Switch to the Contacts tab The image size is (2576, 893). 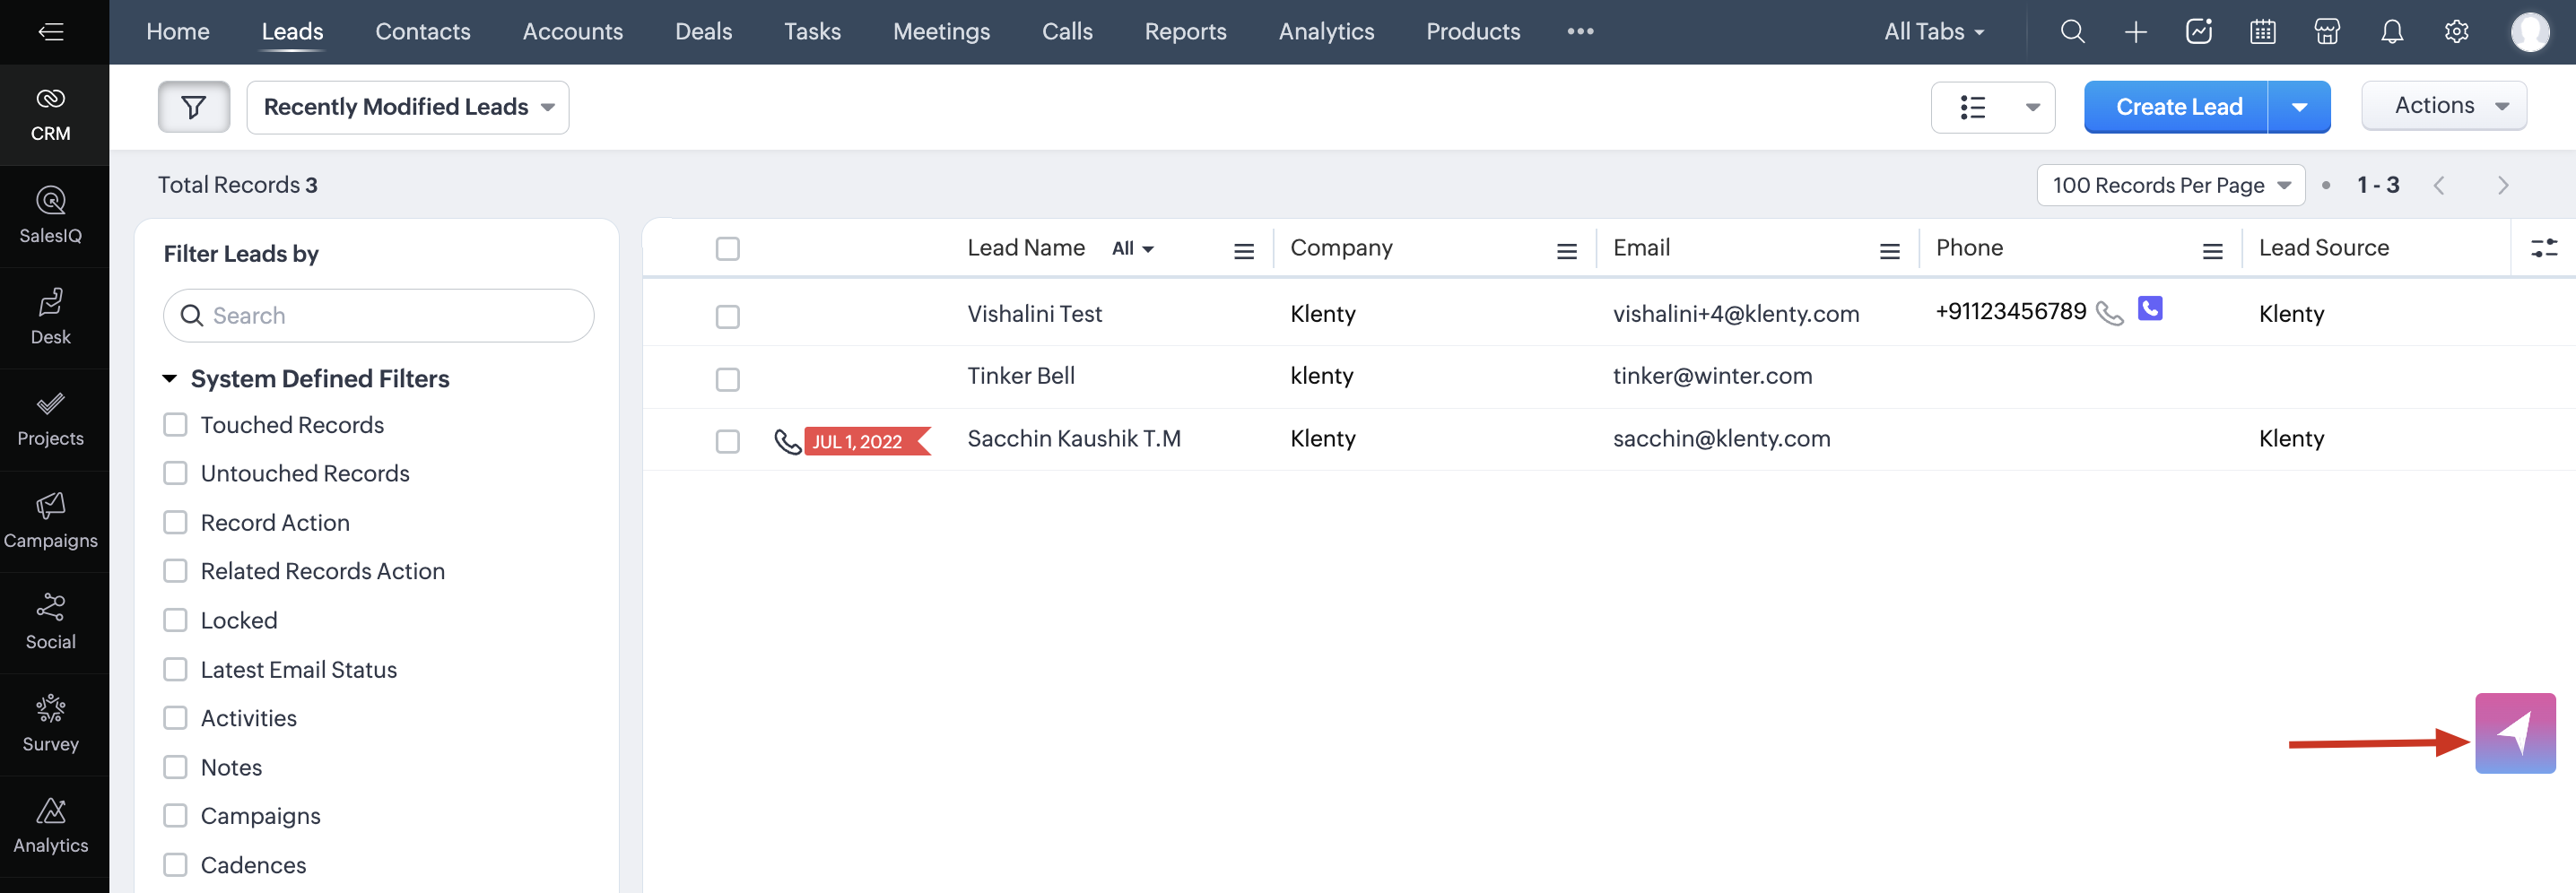[x=422, y=32]
